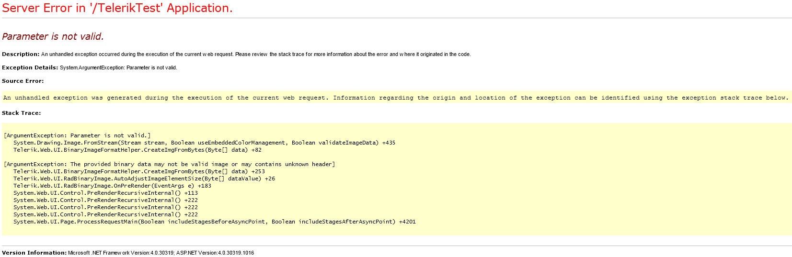Click the RadBinaryImage.AutoAdjustImageElementSize trace line
Viewport: 792px width, 257px height.
click(144, 179)
